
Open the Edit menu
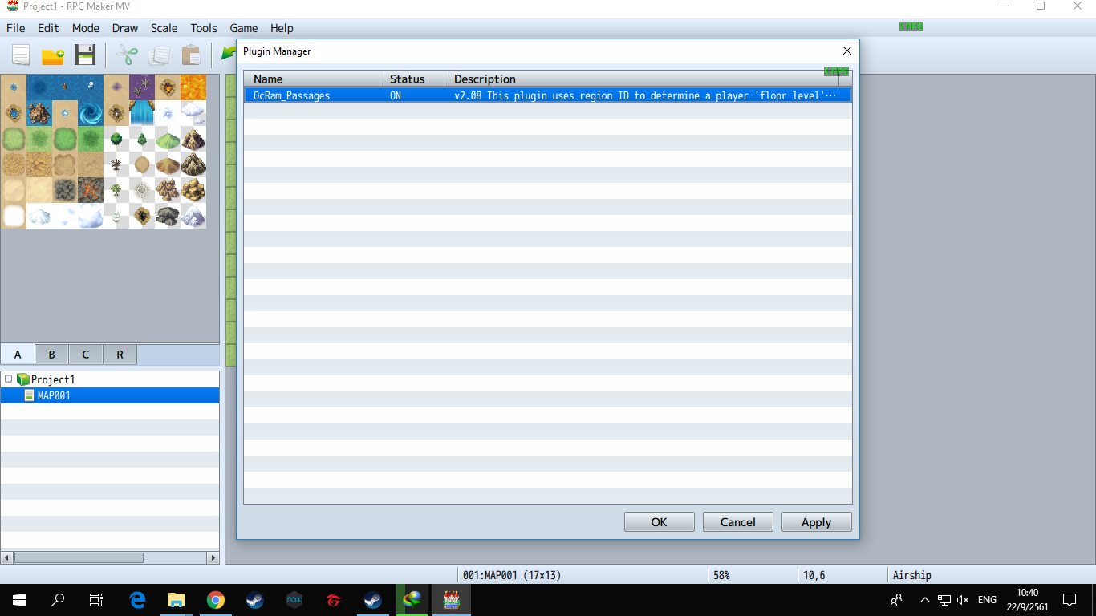(48, 28)
